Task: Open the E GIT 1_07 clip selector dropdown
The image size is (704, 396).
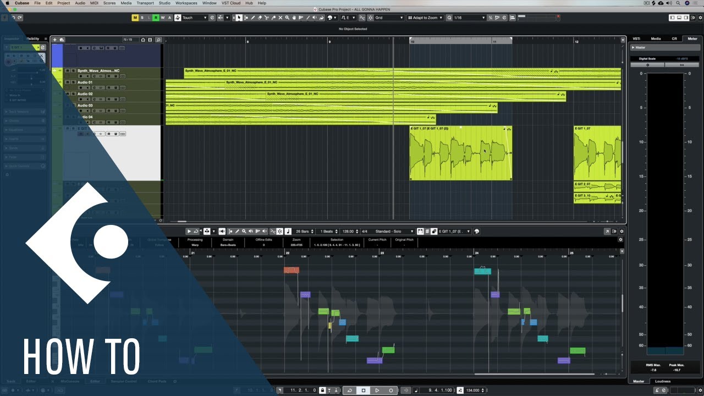Action: click(454, 231)
